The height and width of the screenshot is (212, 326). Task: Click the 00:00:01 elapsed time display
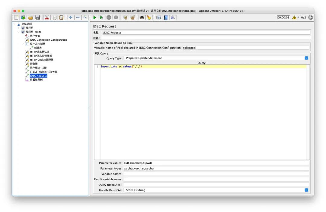click(283, 17)
